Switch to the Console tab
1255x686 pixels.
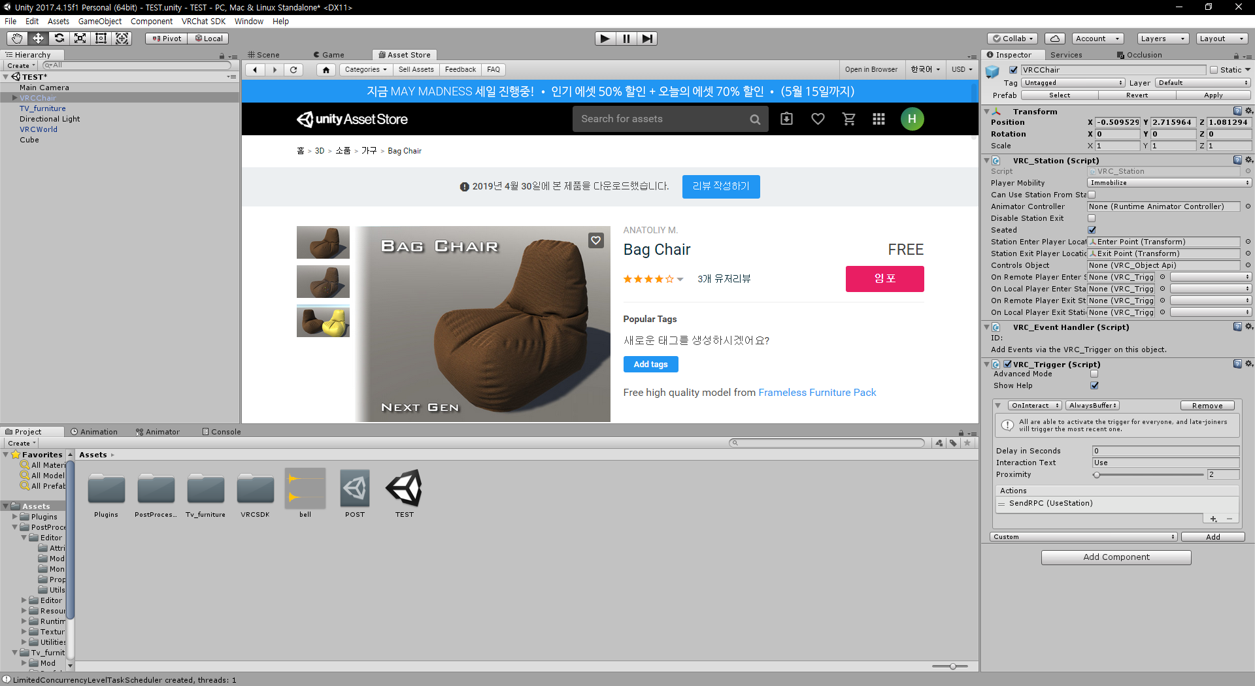[222, 432]
